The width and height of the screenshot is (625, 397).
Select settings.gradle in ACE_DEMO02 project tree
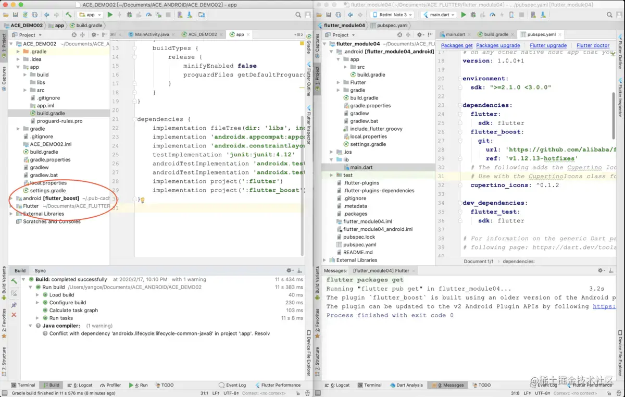[x=47, y=191]
